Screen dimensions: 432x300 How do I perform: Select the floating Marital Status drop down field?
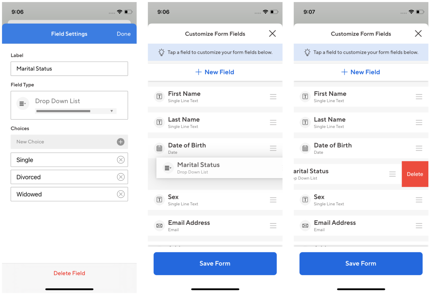[x=219, y=168]
